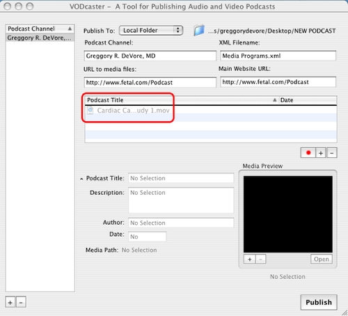Click the XML Filename field with Media Programs.xml
This screenshot has width=348, height=316.
pyautogui.click(x=278, y=56)
